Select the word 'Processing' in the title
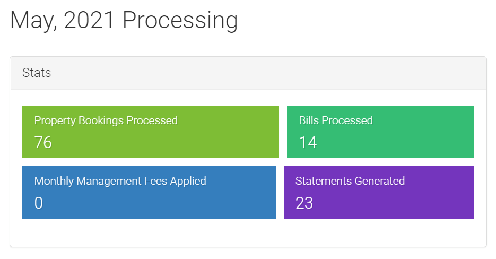Viewport: 496px width, 259px height. pyautogui.click(x=180, y=21)
